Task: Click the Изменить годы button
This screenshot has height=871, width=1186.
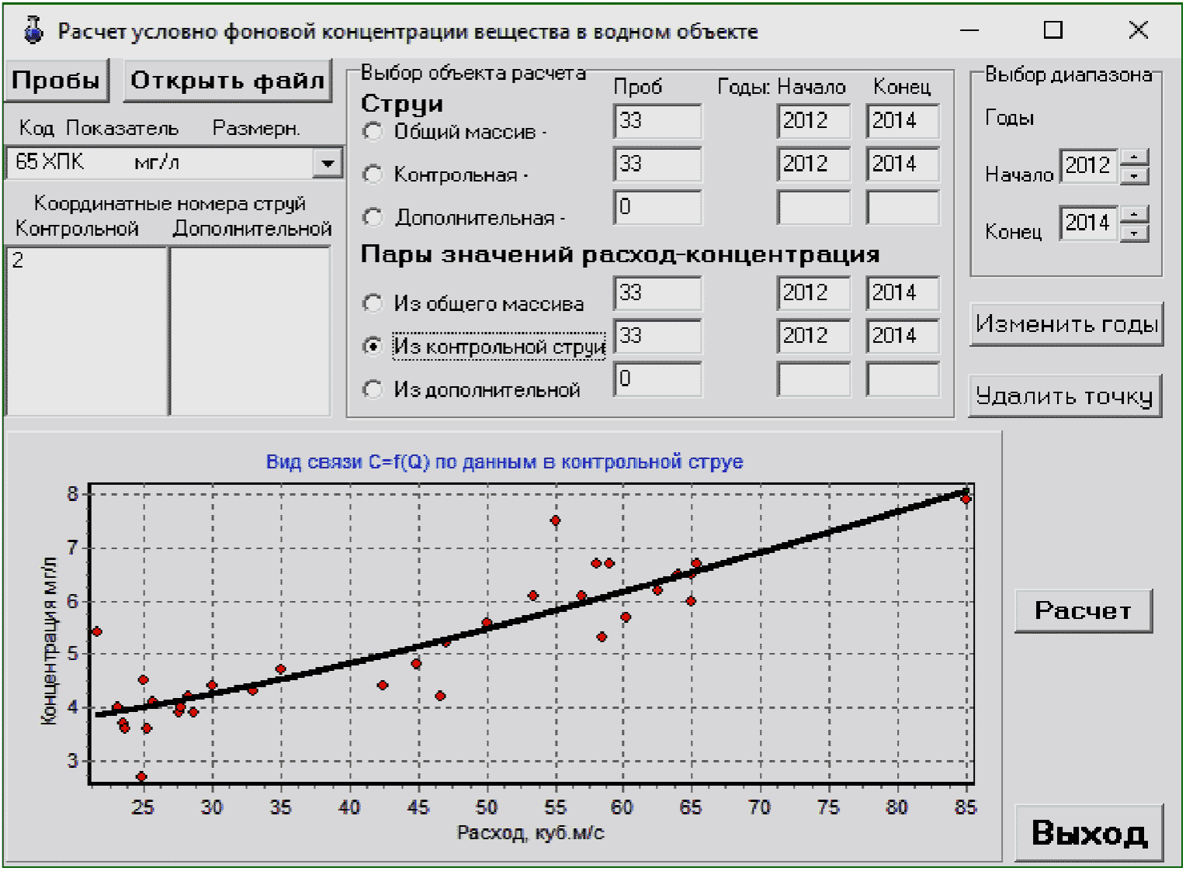Action: pos(1066,324)
